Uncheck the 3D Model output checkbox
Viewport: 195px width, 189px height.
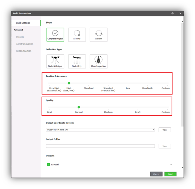(x=48, y=165)
